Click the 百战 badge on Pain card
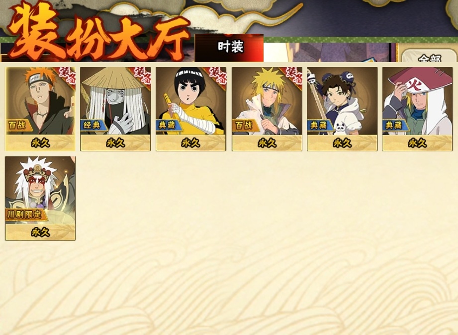 pos(17,126)
